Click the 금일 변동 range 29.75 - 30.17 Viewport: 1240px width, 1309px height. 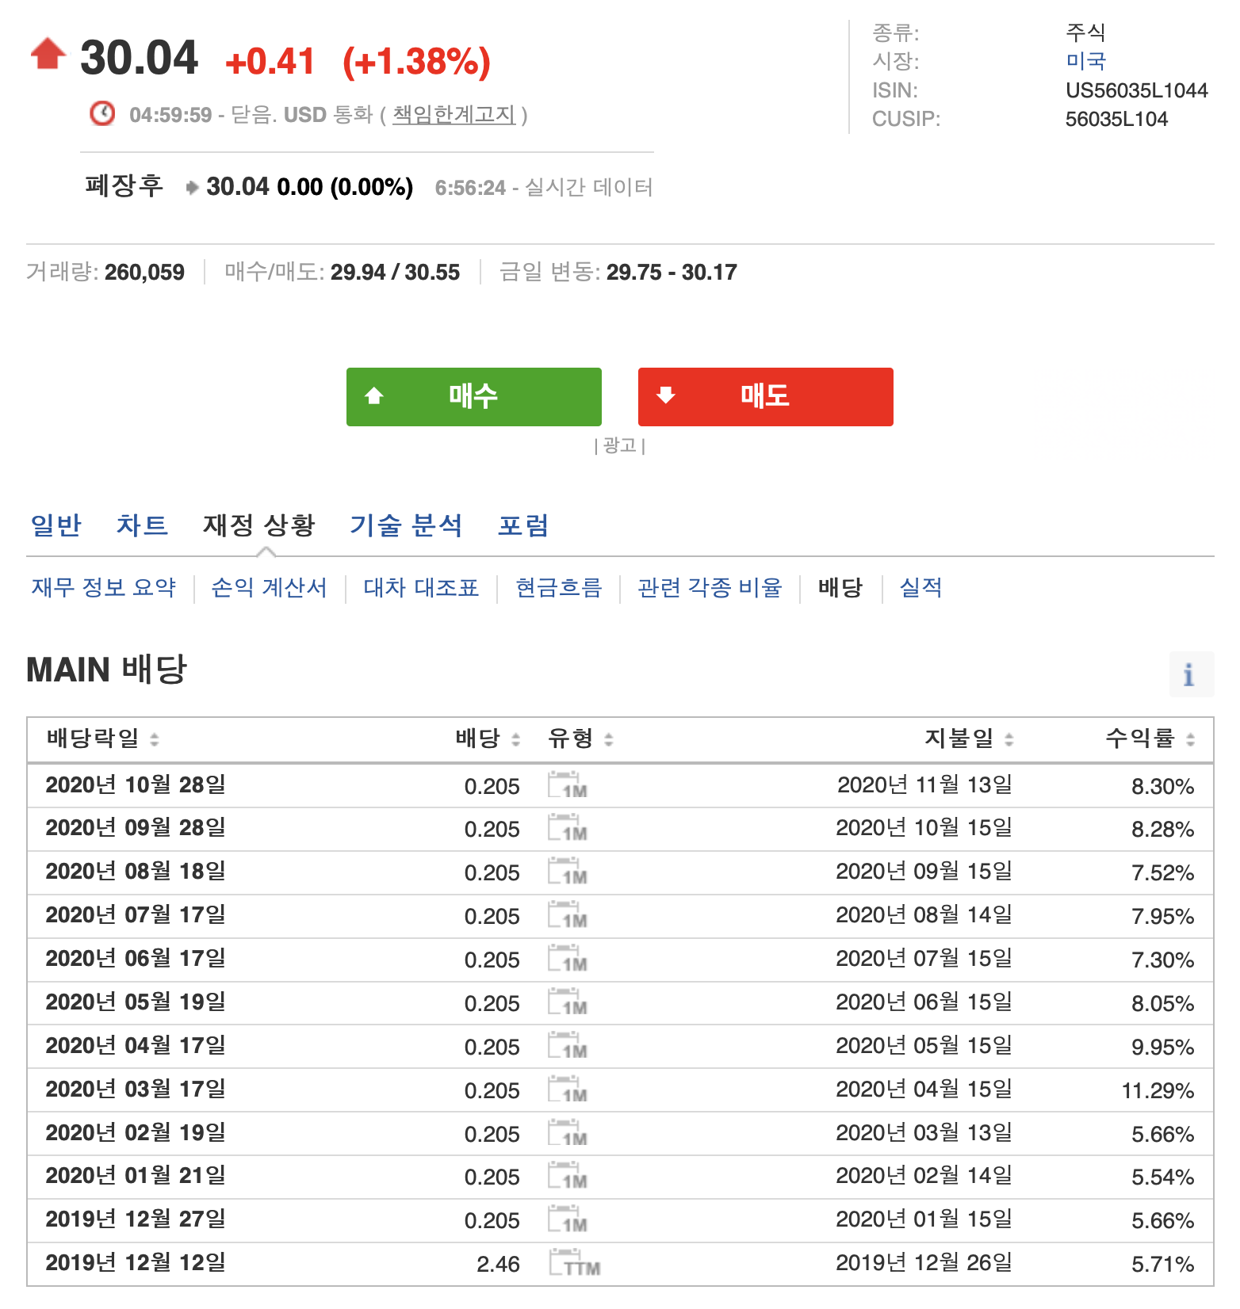(672, 273)
